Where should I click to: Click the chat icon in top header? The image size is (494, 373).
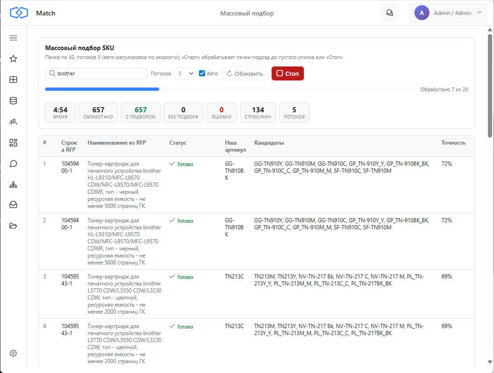[x=390, y=13]
